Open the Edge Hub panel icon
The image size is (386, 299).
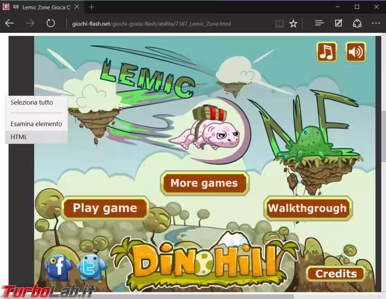click(x=319, y=23)
